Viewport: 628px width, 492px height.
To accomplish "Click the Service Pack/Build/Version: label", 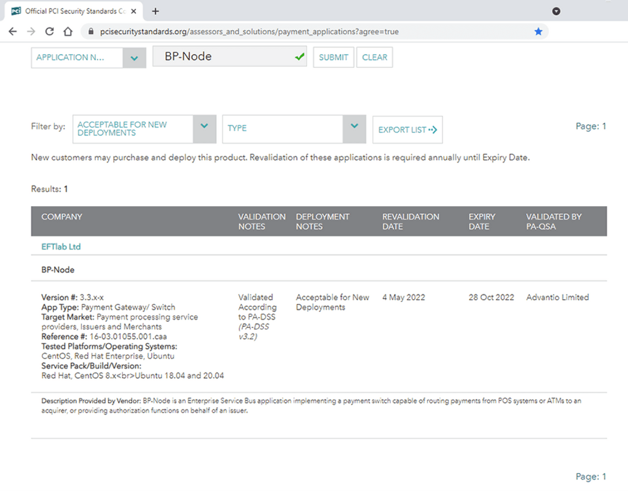I will pos(91,366).
